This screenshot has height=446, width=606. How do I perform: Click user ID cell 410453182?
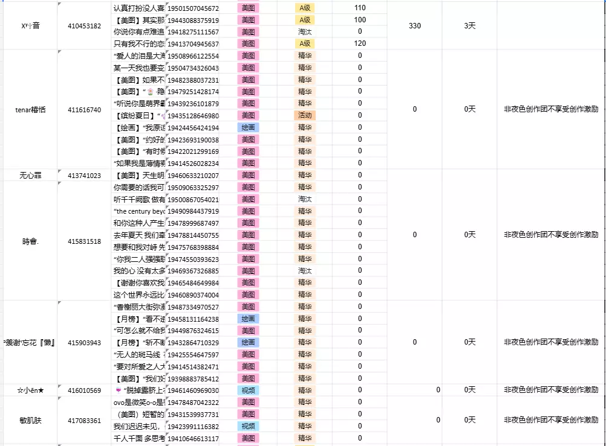84,26
